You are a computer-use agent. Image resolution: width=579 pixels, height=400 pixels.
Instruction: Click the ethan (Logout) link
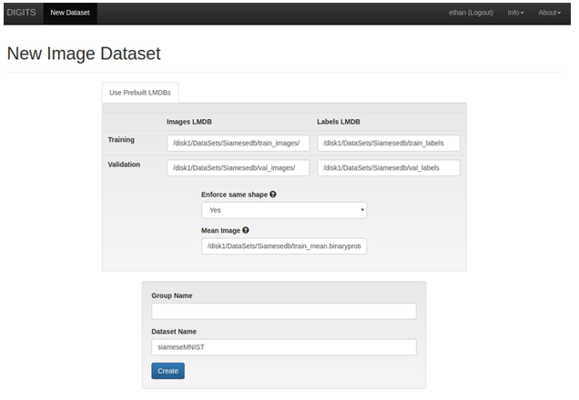coord(471,13)
